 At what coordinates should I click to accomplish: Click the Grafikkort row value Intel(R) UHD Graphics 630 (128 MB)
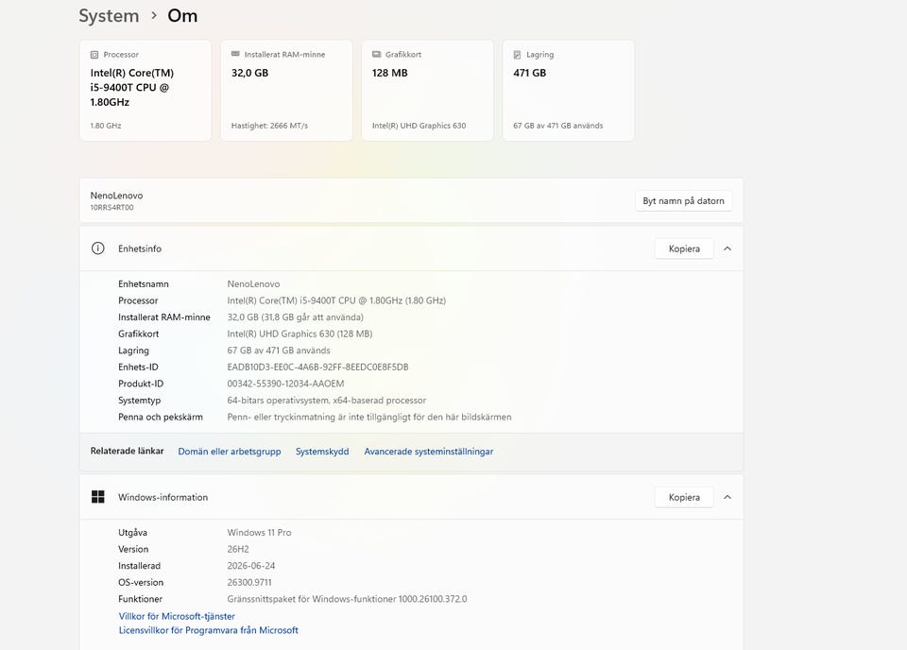click(x=299, y=334)
